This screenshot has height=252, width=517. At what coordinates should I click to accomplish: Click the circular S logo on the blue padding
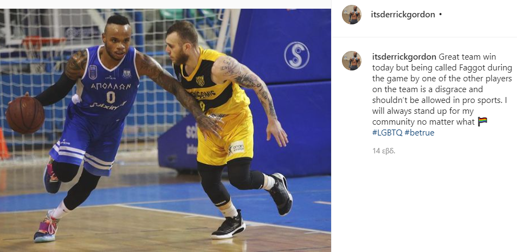pos(297,55)
